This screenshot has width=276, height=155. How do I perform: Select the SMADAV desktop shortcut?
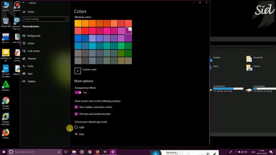pyautogui.click(x=6, y=86)
